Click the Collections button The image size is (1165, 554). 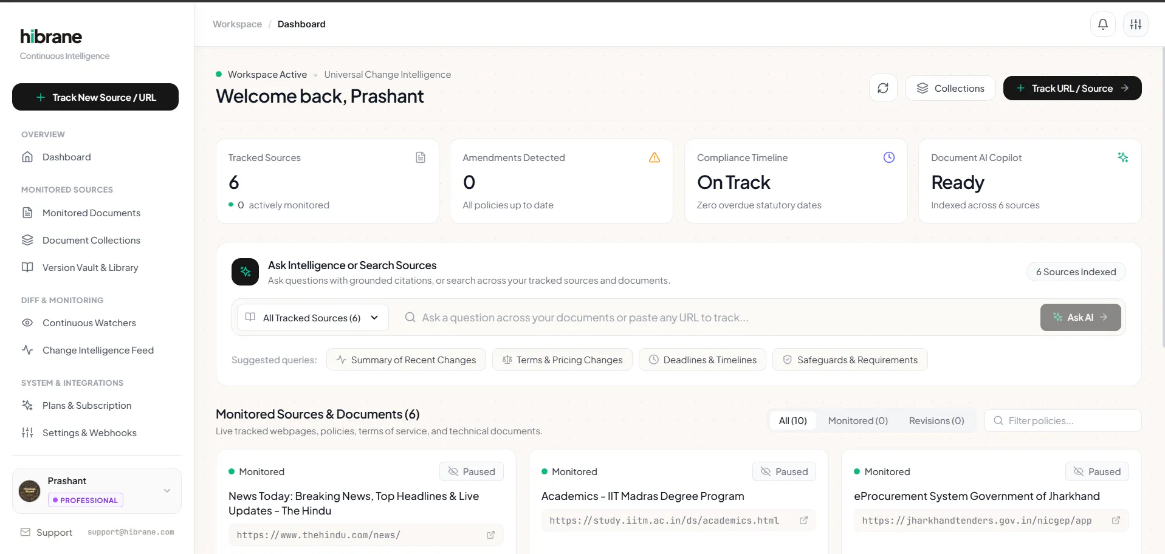[x=950, y=88]
